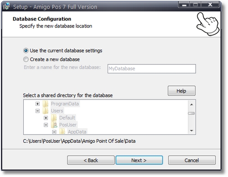Viewport: 228px width, 177px height.
Task: Click the AppData folder icon
Action: pyautogui.click(x=62, y=131)
